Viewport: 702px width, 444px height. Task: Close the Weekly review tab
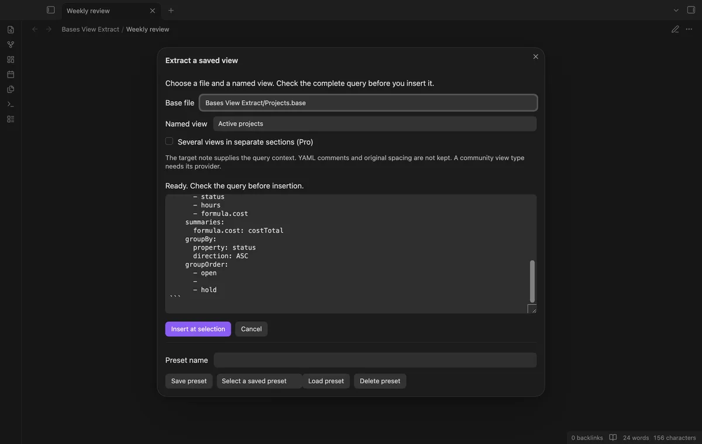pos(153,11)
